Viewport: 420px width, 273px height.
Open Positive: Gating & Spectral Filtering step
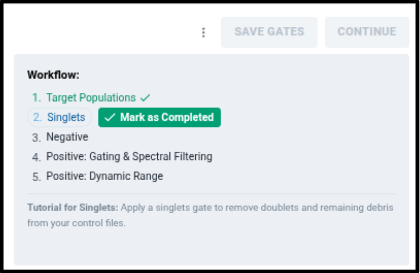[129, 157]
